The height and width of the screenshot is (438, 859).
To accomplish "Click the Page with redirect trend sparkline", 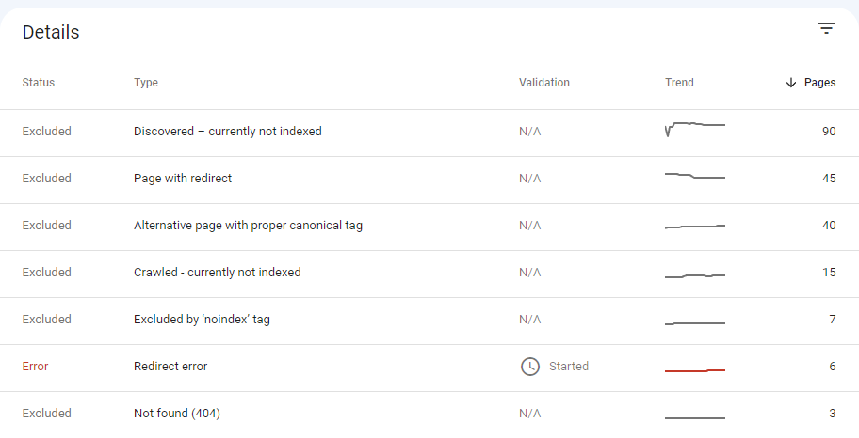I will pos(694,176).
